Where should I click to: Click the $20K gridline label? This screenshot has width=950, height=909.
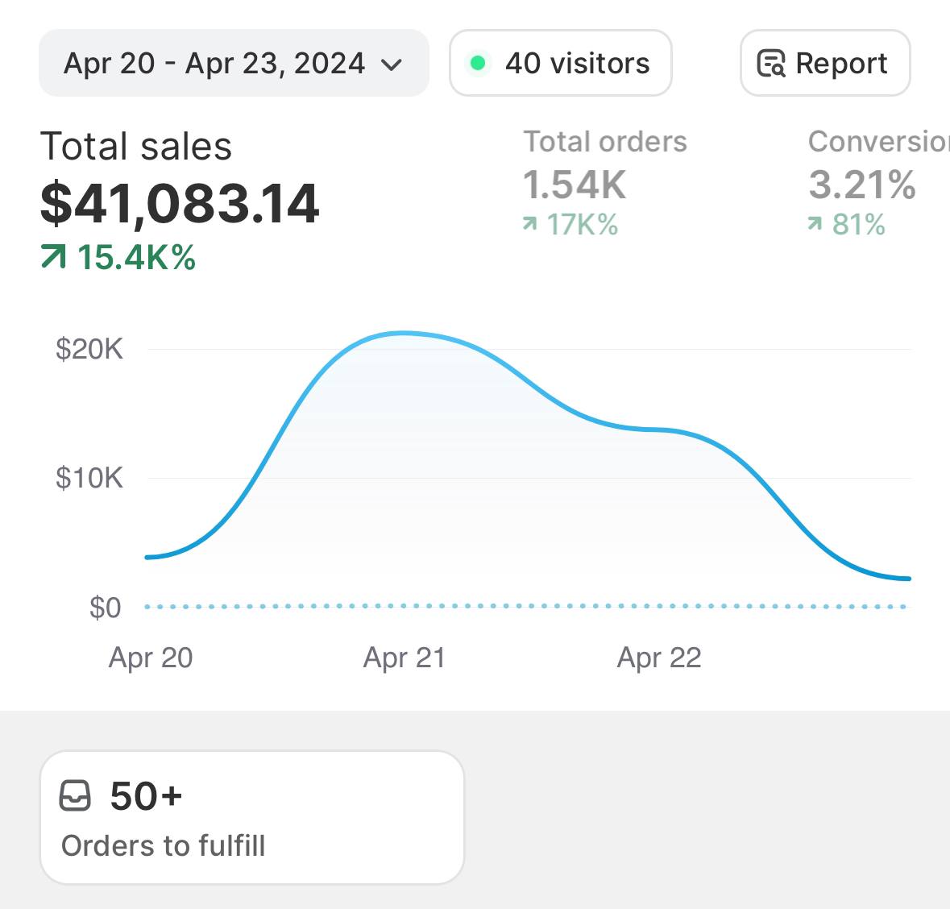pos(89,349)
